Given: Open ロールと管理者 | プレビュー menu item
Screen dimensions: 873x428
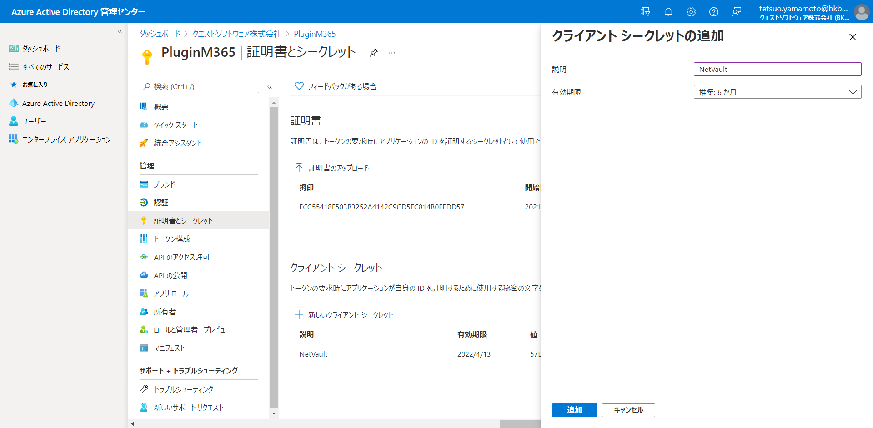Looking at the screenshot, I should click(199, 329).
